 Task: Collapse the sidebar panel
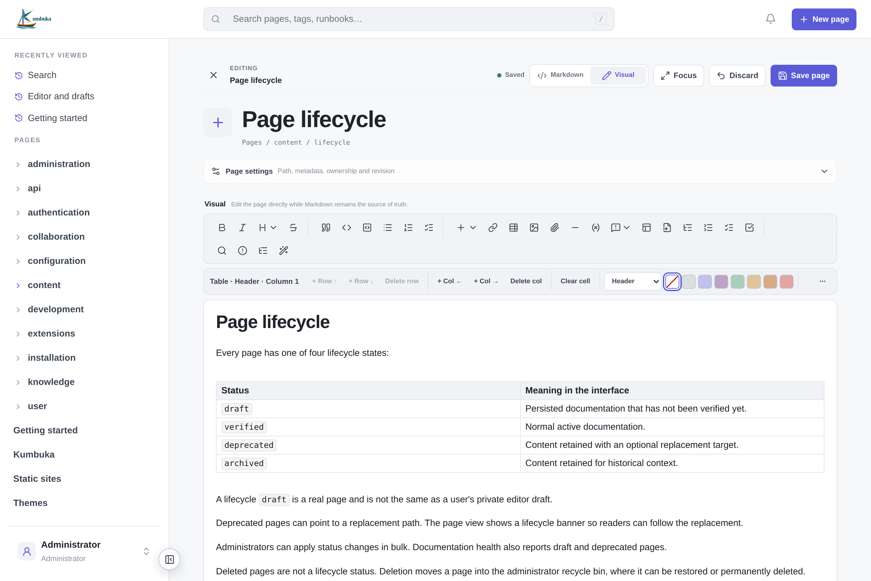pyautogui.click(x=169, y=559)
